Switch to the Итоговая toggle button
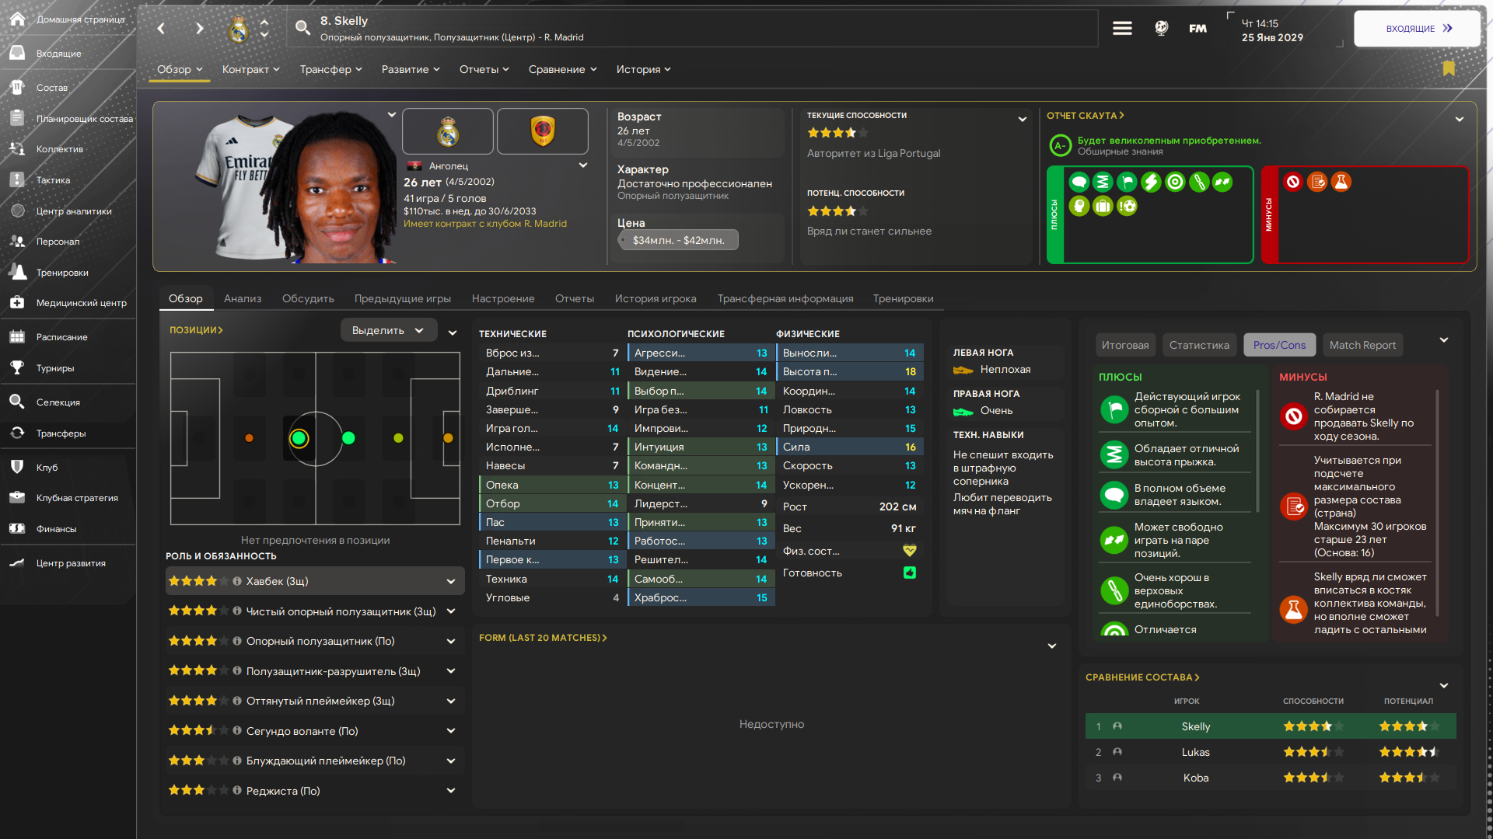Viewport: 1493px width, 839px height. 1124,345
